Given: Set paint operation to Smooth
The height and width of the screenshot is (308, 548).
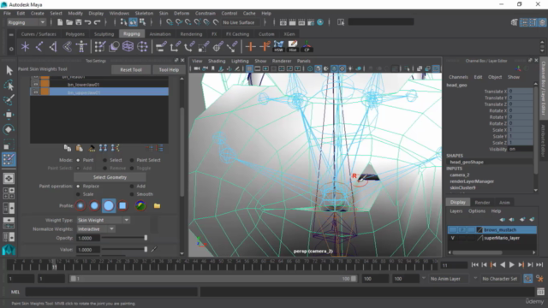Looking at the screenshot, I should point(132,194).
